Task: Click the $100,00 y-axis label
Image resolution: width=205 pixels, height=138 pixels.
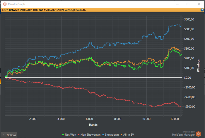Action: pos(189,68)
